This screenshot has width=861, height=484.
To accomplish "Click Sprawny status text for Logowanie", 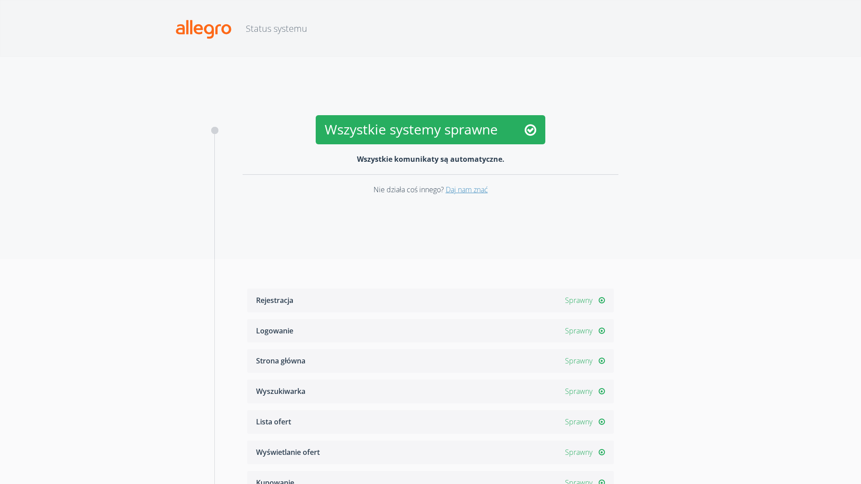I will click(578, 331).
